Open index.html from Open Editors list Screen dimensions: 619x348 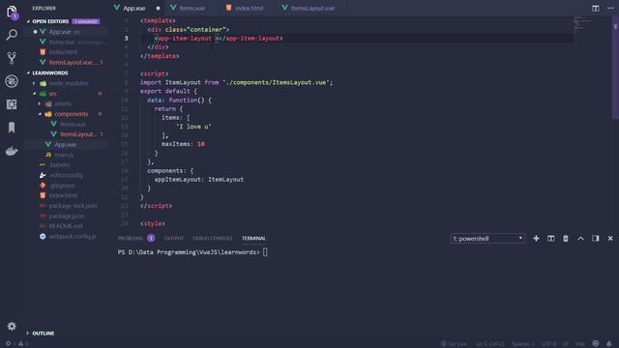tap(63, 52)
